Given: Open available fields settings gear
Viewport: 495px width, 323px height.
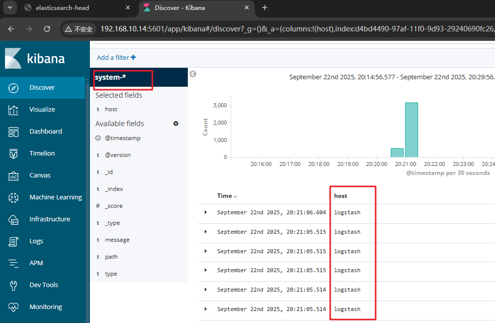Looking at the screenshot, I should click(176, 124).
